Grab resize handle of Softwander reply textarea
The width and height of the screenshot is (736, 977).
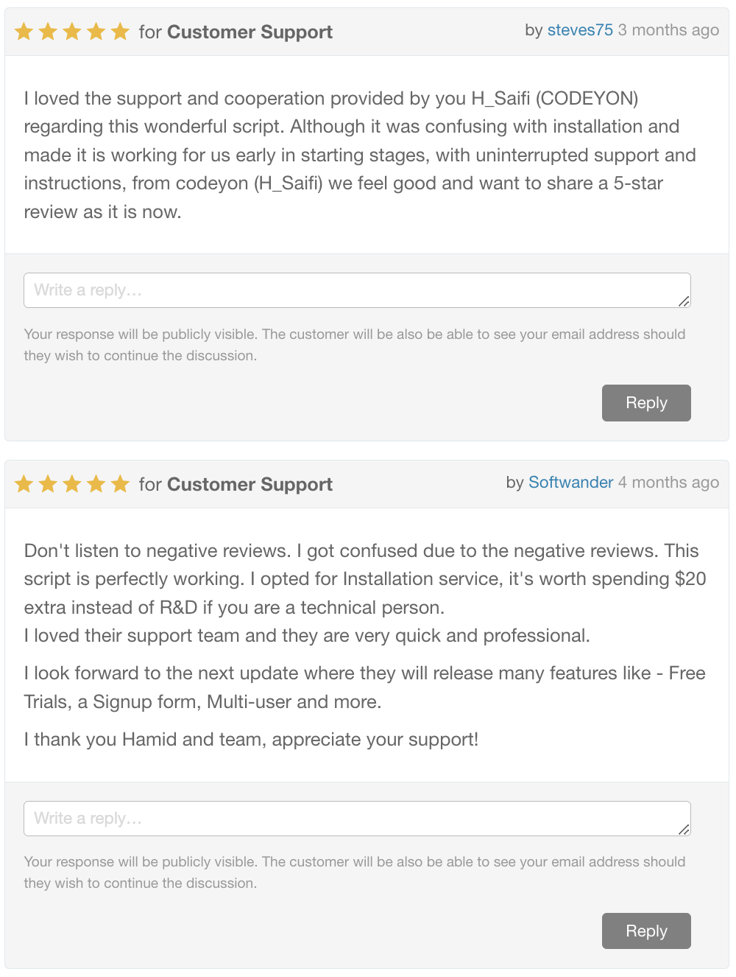[x=684, y=829]
